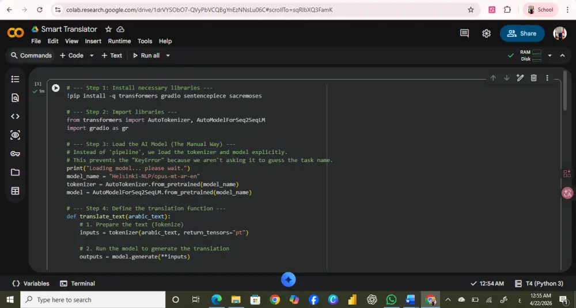Open the Runtime menu

click(119, 41)
